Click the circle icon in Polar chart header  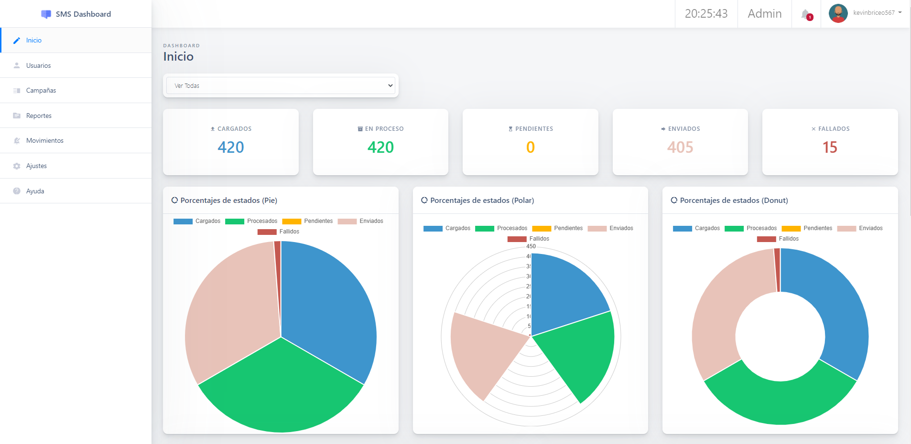point(424,200)
